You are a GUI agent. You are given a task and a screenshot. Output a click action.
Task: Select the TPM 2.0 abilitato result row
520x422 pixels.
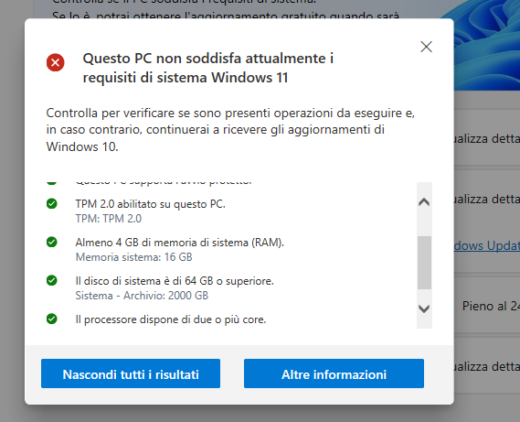(x=228, y=211)
